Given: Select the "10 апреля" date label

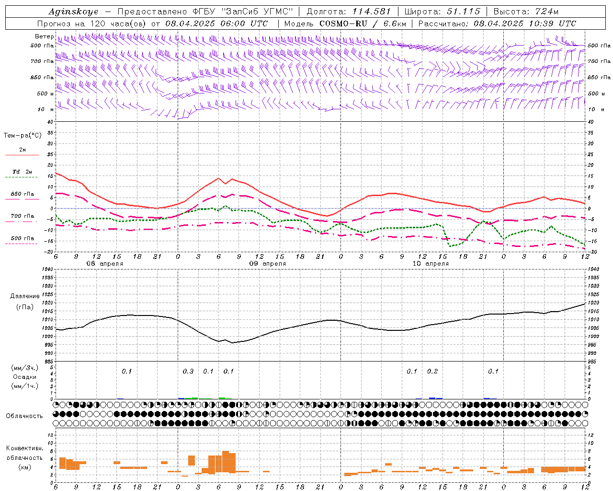Looking at the screenshot, I should point(431,264).
